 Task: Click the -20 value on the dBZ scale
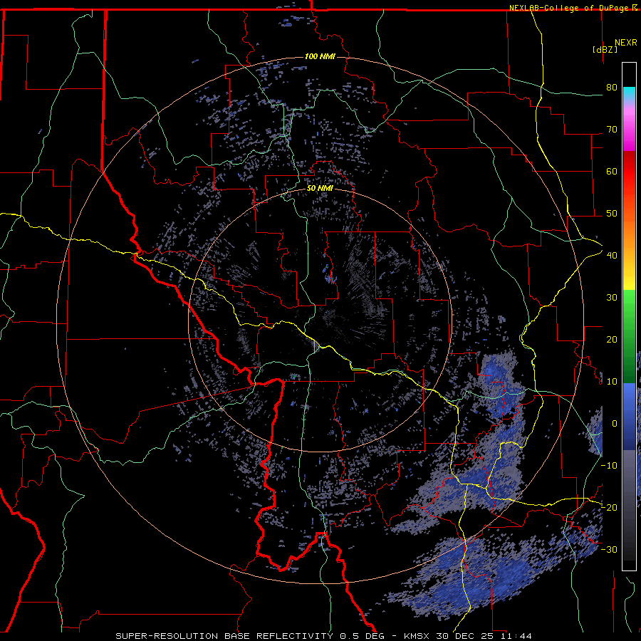[x=609, y=508]
